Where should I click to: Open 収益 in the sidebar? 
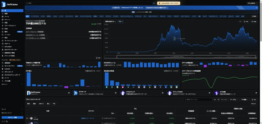(12, 23)
